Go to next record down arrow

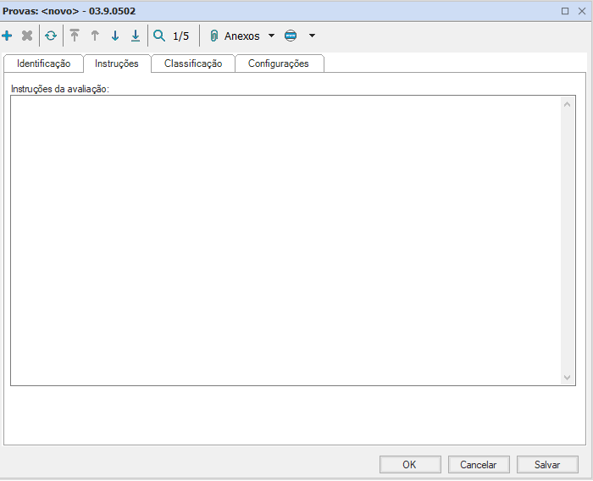pyautogui.click(x=115, y=36)
